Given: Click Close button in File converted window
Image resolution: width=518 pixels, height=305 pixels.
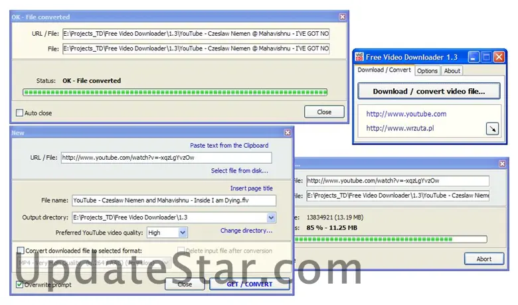Looking at the screenshot, I should (324, 112).
